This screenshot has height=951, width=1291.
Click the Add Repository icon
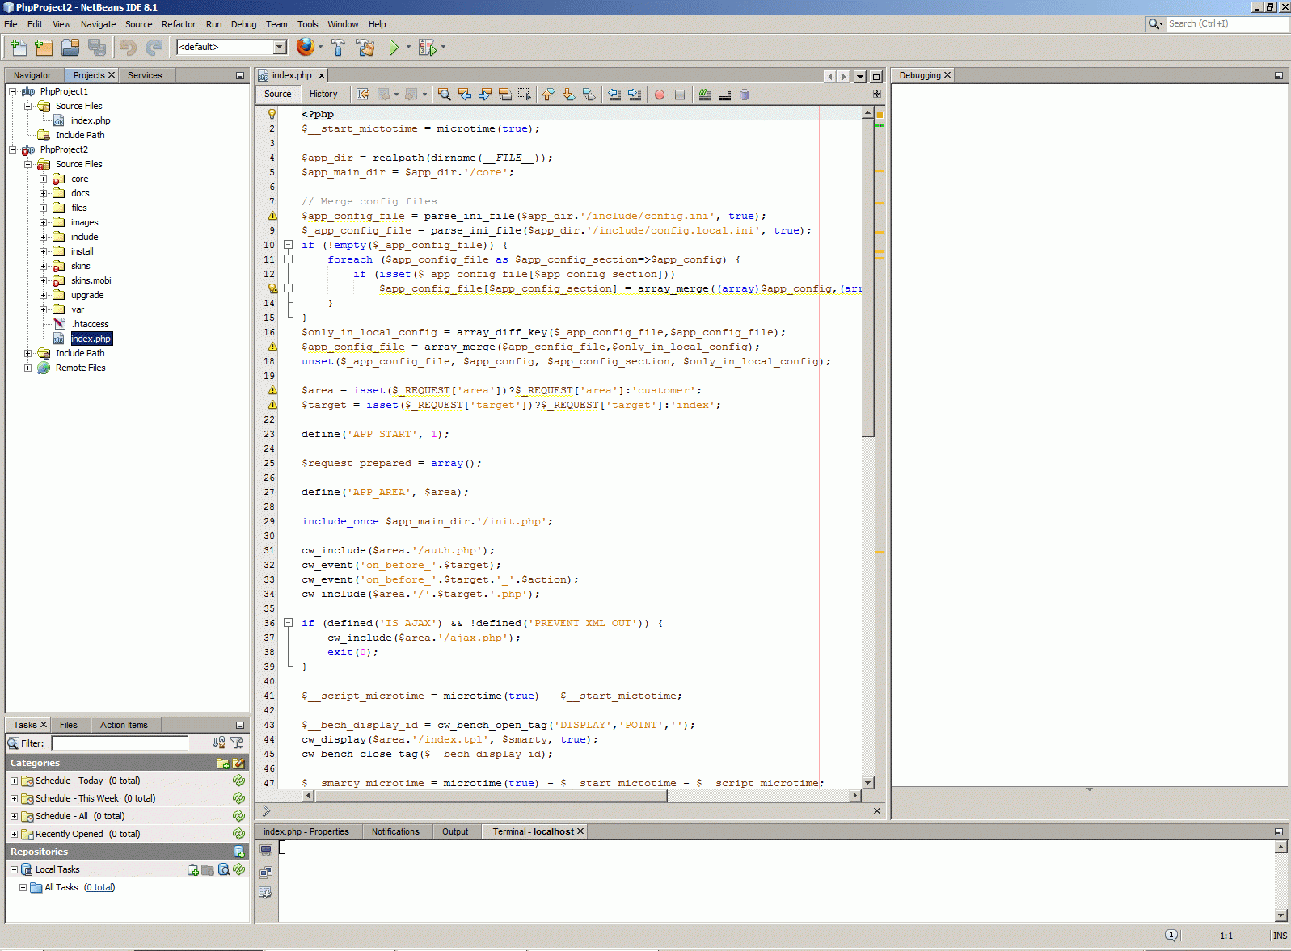tap(239, 852)
